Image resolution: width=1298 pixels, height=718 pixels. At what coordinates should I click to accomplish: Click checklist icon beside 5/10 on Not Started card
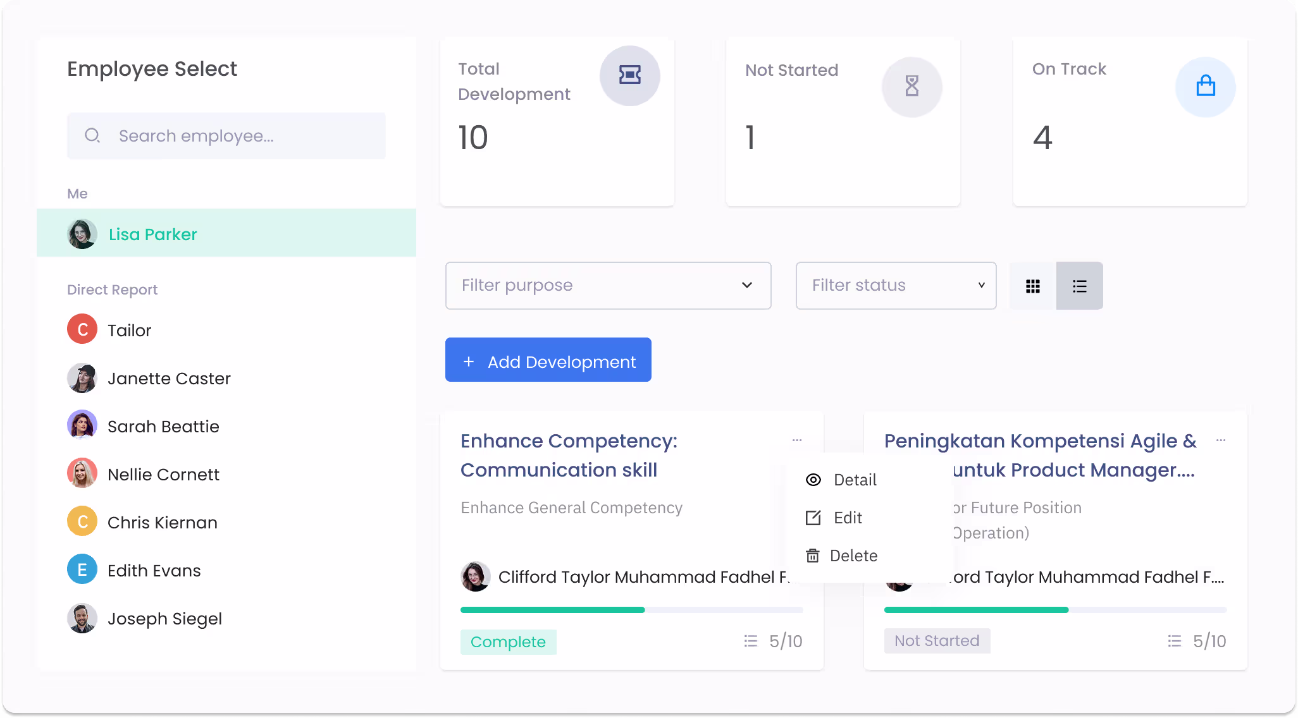[x=1175, y=642]
